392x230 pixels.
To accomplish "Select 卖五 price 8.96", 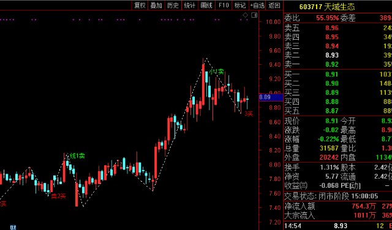I will 332,28.
